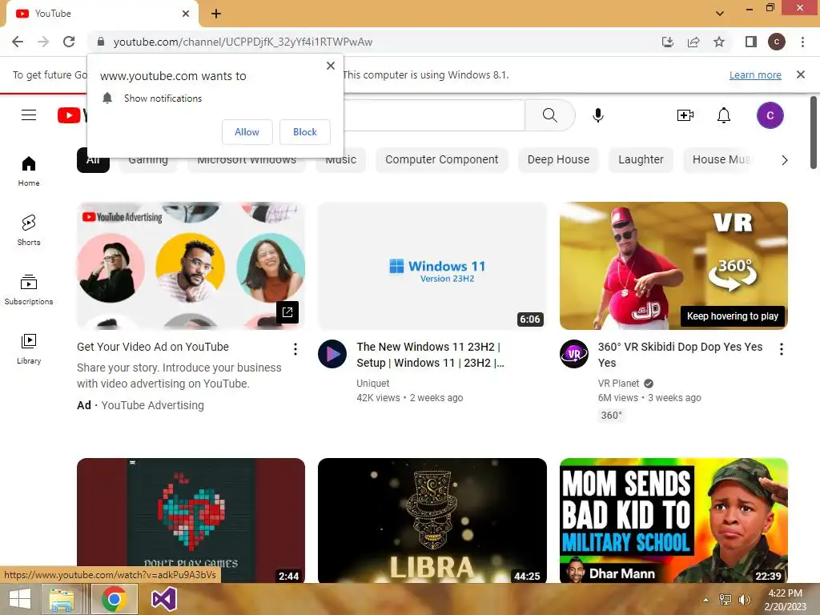Open Uniquet channel name
Viewport: 820px width, 615px height.
pos(373,384)
